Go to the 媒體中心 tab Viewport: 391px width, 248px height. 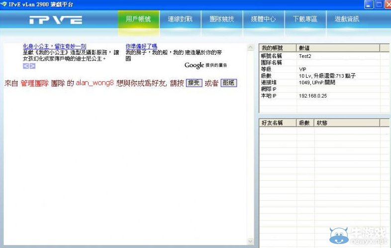pyautogui.click(x=263, y=19)
